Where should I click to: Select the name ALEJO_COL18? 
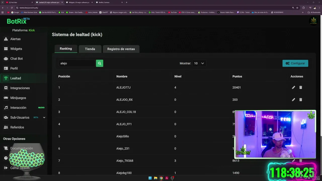point(126,112)
